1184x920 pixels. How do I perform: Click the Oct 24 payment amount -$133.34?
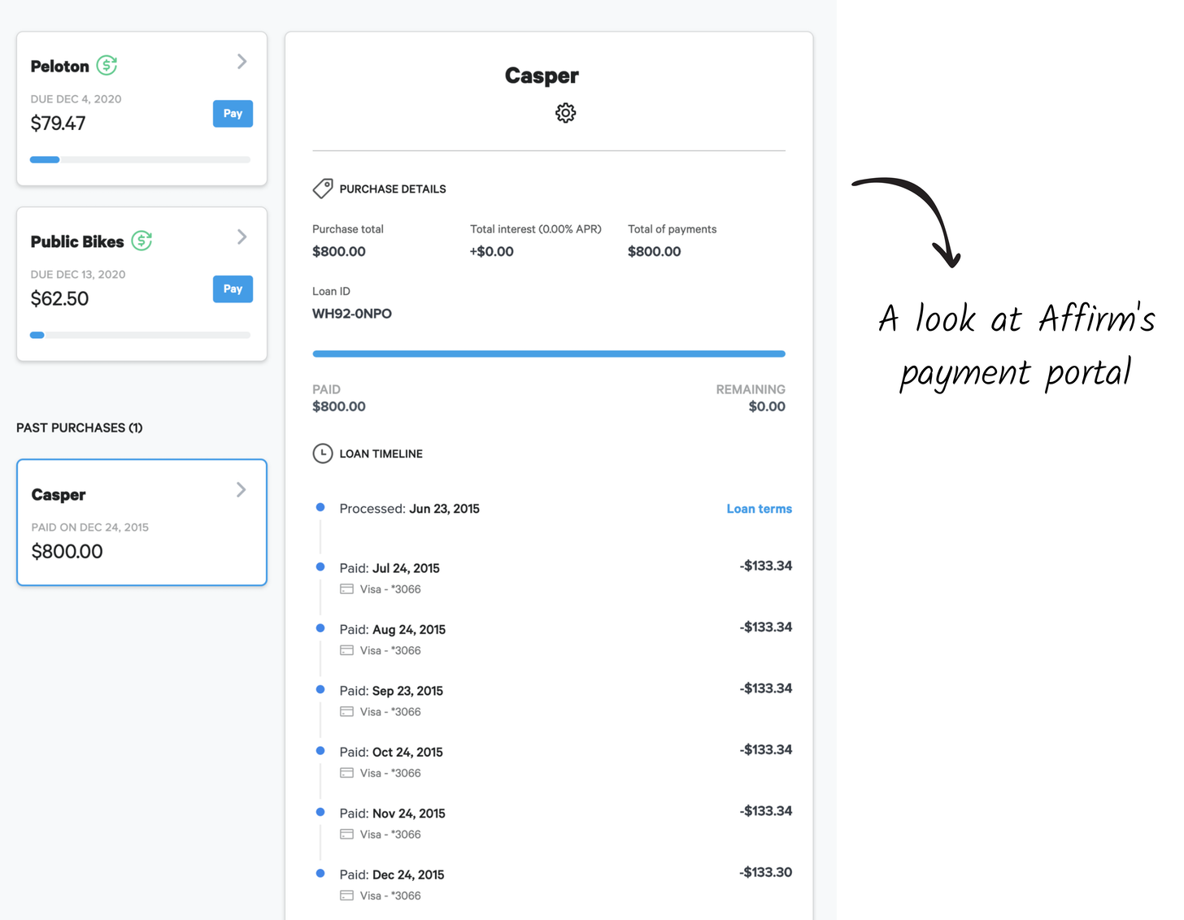point(765,749)
